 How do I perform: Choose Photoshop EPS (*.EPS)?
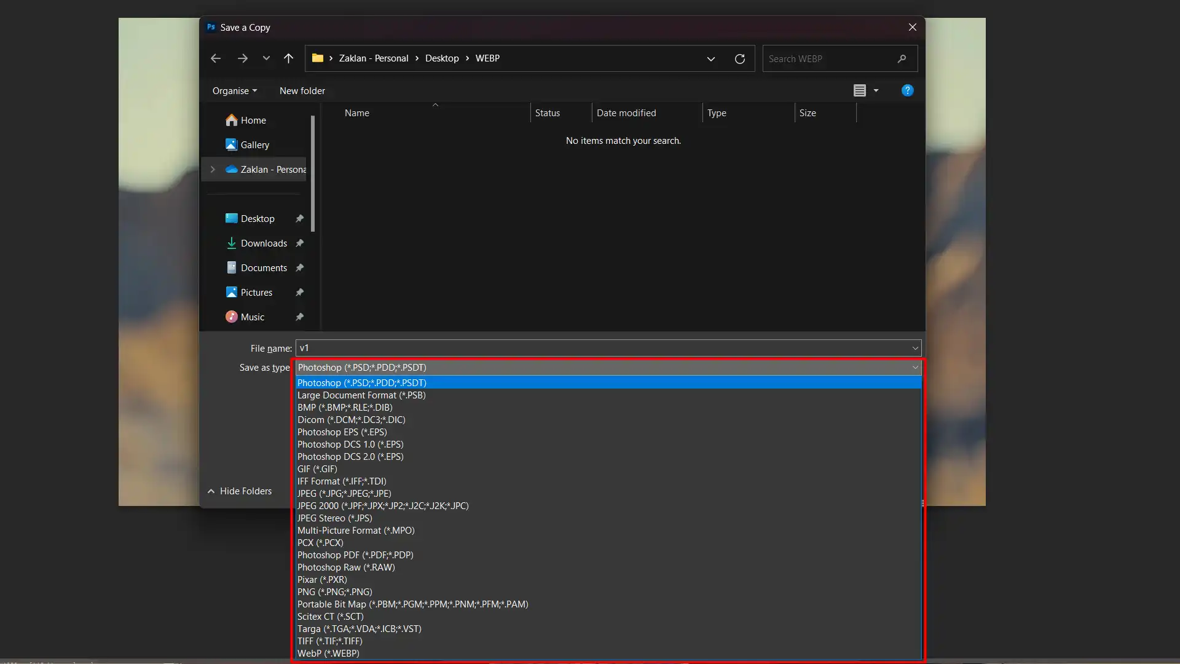(x=608, y=432)
